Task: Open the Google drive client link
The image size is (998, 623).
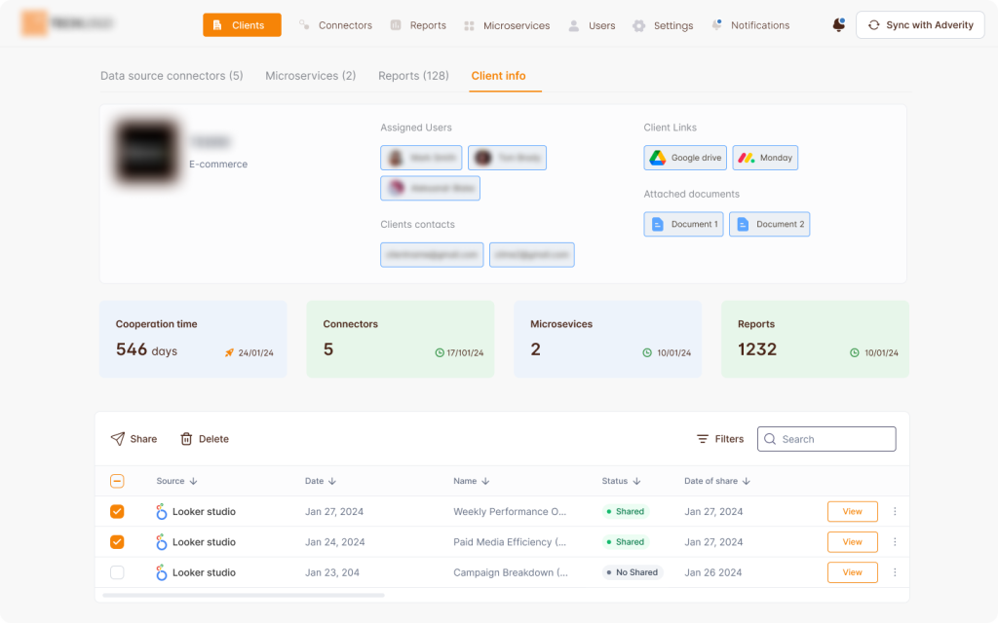Action: coord(685,157)
